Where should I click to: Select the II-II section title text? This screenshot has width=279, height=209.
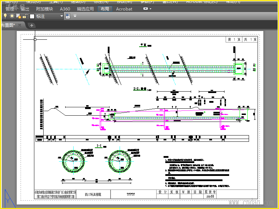(x=140, y=89)
